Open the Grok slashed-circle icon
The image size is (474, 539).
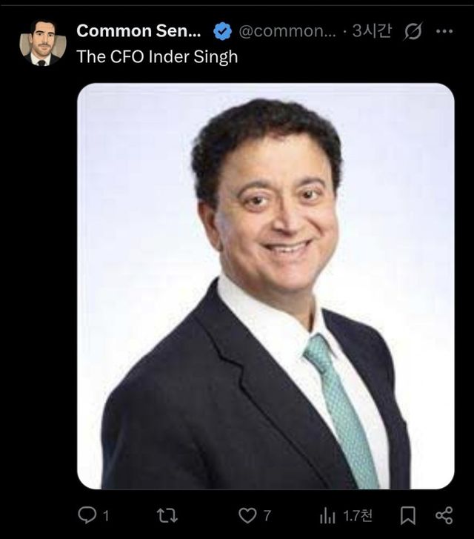(x=415, y=32)
